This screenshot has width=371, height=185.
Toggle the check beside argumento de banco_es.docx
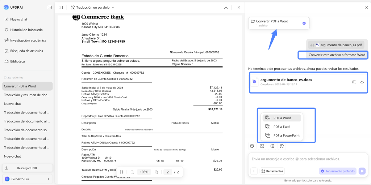[x=254, y=82]
